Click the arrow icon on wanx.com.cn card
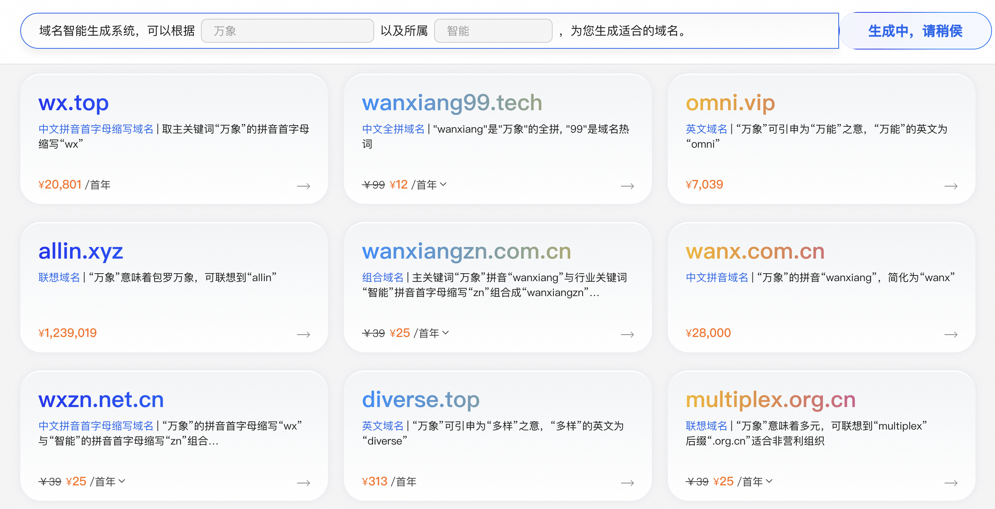This screenshot has height=509, width=995. click(951, 334)
